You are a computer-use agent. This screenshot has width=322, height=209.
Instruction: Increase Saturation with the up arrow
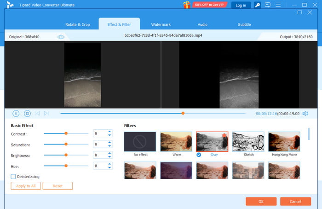click(109, 142)
